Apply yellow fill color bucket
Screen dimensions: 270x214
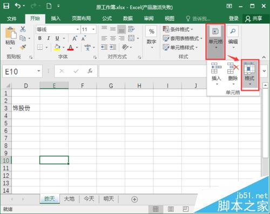[x=57, y=48]
